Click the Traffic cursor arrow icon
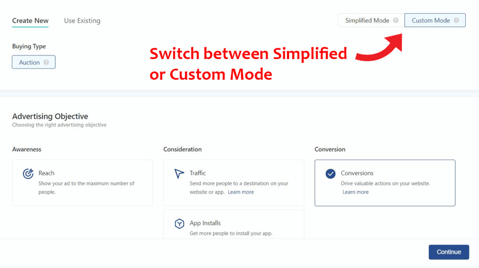The width and height of the screenshot is (479, 268). [x=179, y=174]
